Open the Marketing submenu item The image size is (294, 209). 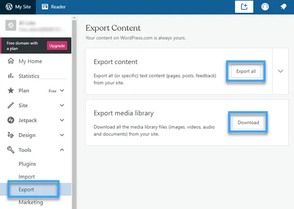[x=31, y=202]
